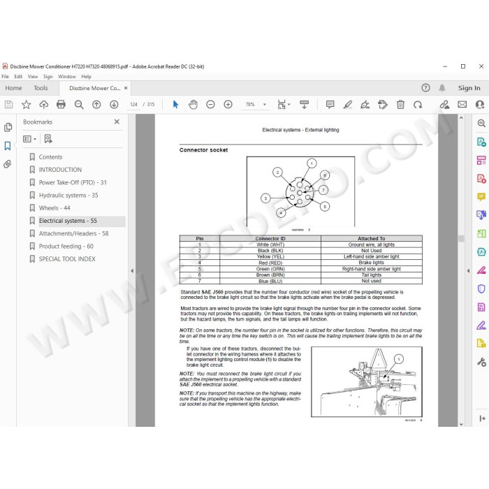Open the attachments paperclip panel
Image resolution: width=489 pixels, height=489 pixels.
tap(8, 164)
